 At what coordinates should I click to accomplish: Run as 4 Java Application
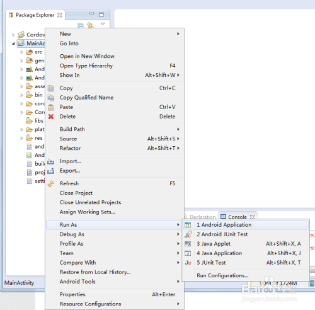click(x=246, y=253)
